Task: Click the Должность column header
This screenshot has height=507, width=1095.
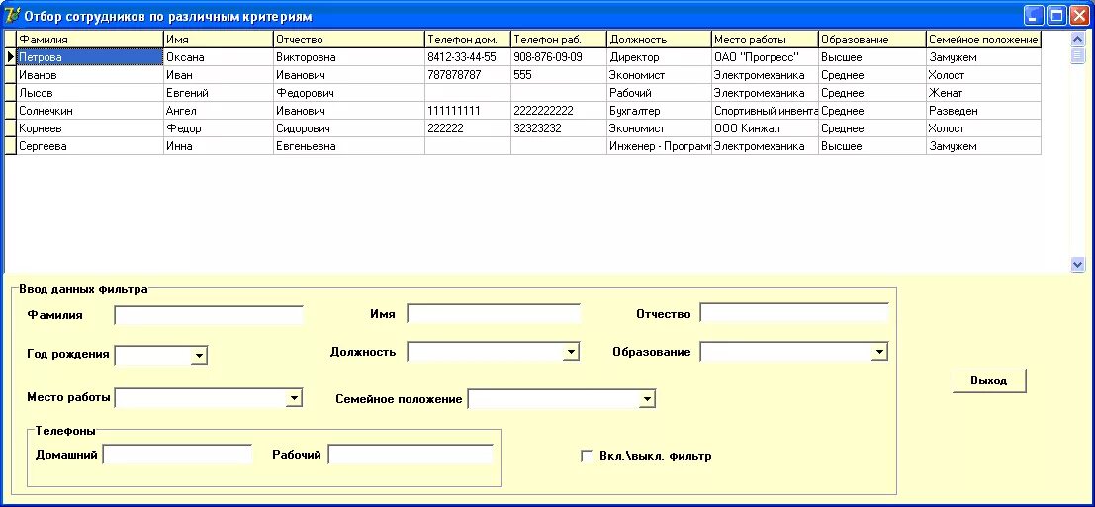Action: coord(659,40)
